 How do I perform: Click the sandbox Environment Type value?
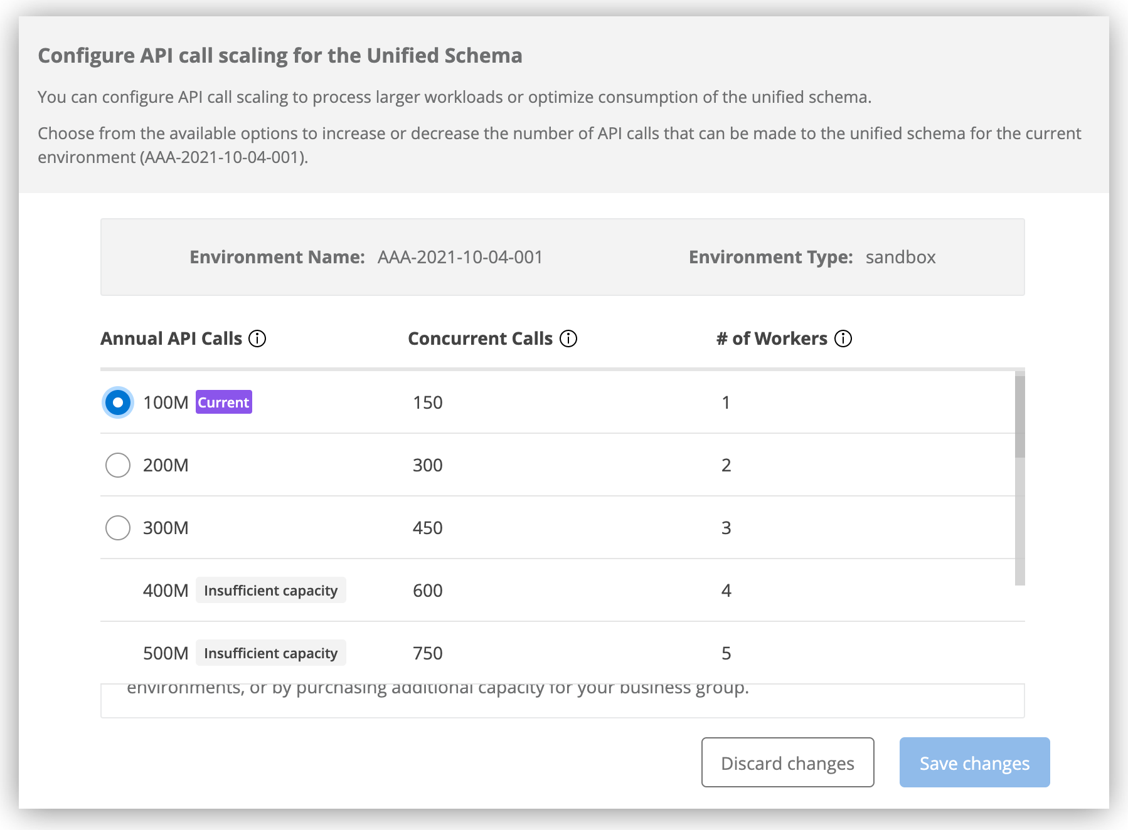(900, 256)
